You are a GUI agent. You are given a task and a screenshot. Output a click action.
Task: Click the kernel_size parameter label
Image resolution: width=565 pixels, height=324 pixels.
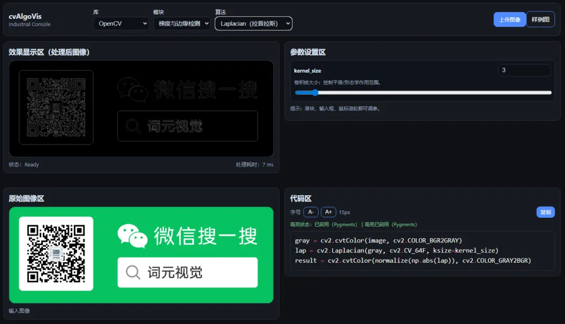coord(308,71)
